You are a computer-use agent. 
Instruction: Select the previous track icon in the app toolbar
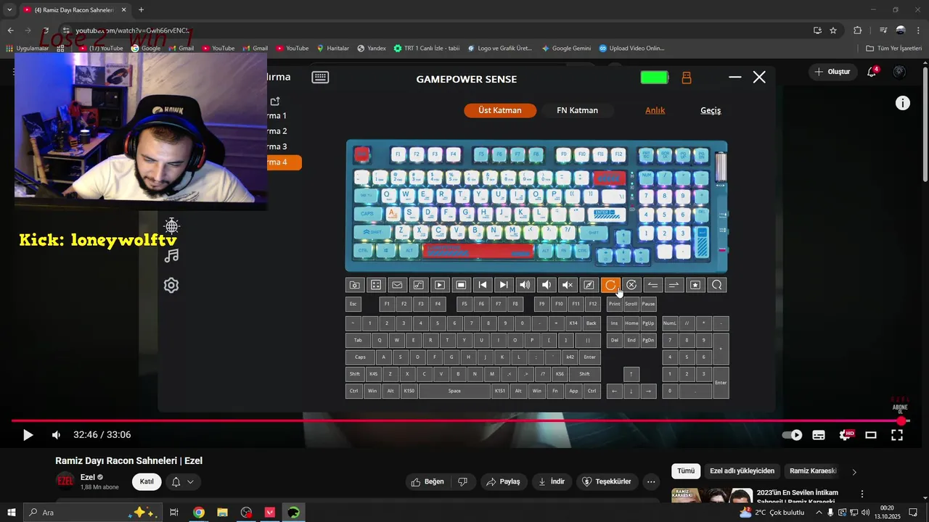point(482,285)
